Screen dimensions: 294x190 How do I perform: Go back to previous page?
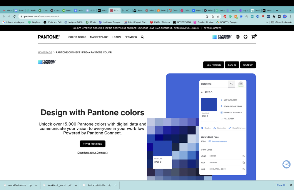[x=4, y=16]
